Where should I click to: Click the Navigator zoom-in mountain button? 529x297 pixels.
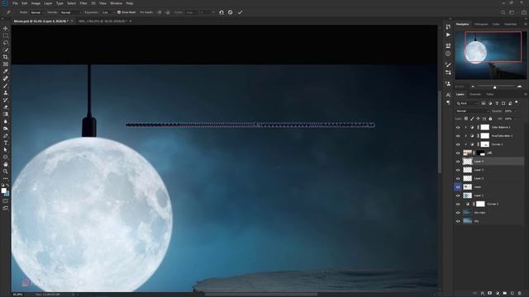click(520, 87)
